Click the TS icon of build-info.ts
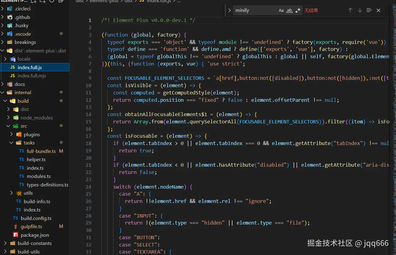The image size is (396, 255). 19,202
